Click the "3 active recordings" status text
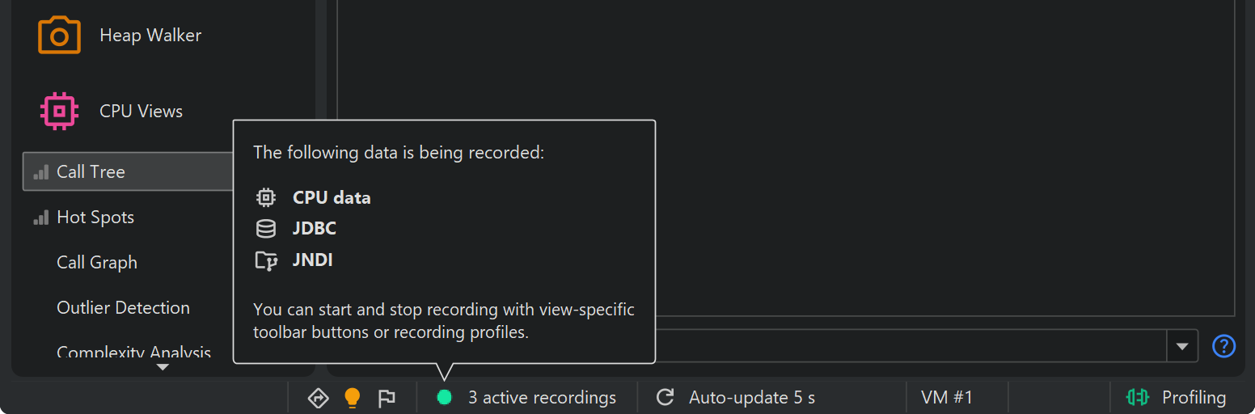1255x414 pixels. click(x=542, y=398)
